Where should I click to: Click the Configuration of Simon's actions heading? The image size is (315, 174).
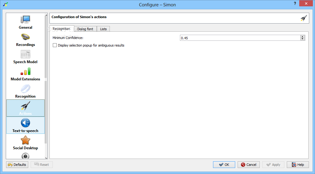click(79, 17)
